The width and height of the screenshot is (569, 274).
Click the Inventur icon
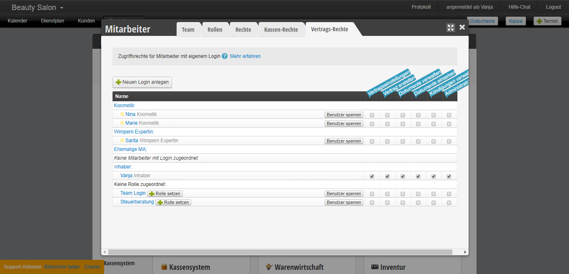click(375, 267)
